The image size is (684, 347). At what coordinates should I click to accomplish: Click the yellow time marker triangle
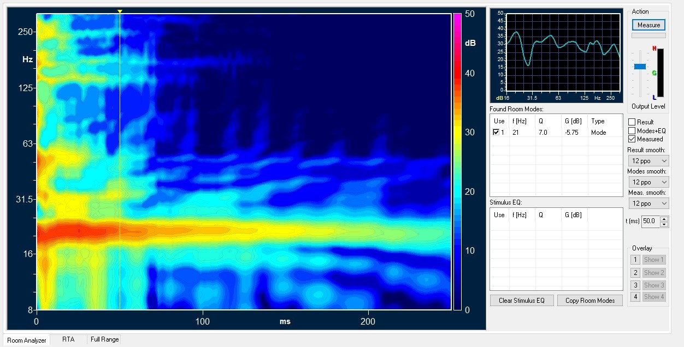(120, 11)
